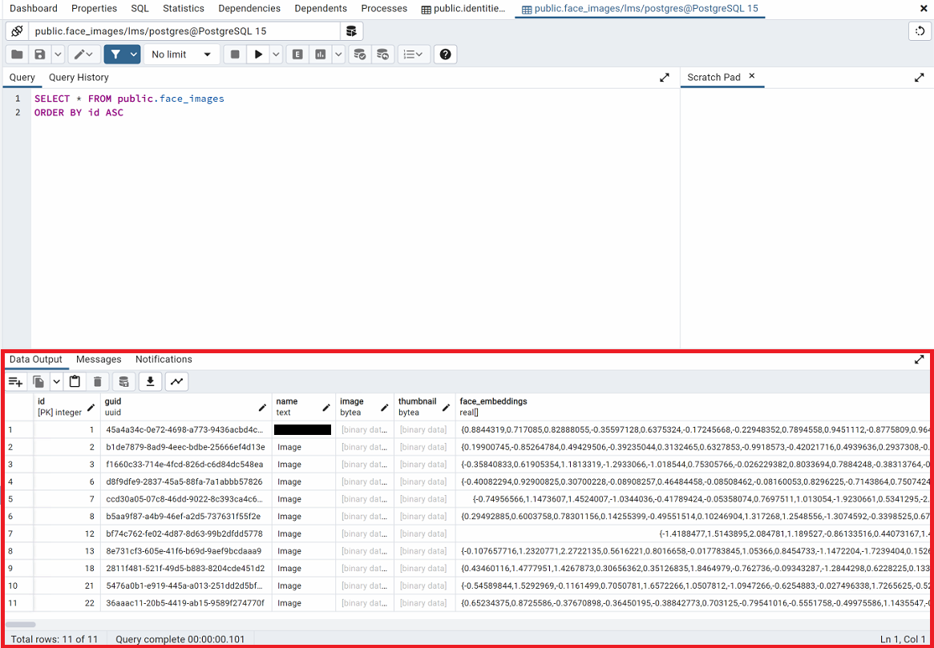Image resolution: width=934 pixels, height=648 pixels.
Task: Click the Execute query play button
Action: coord(258,54)
